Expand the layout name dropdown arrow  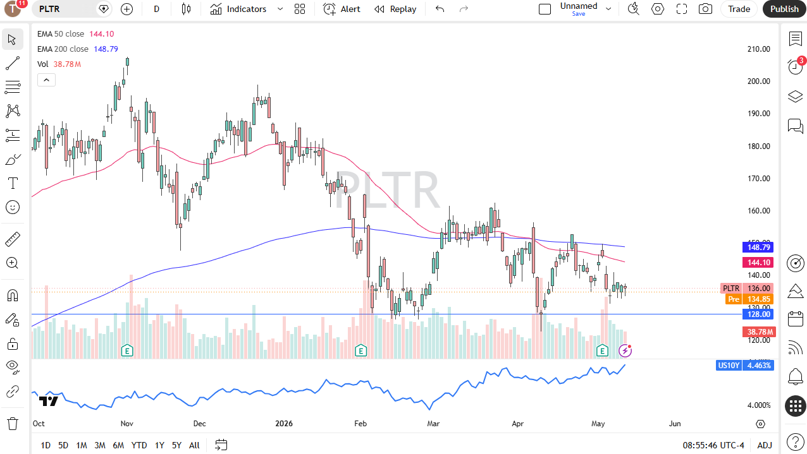(x=608, y=9)
